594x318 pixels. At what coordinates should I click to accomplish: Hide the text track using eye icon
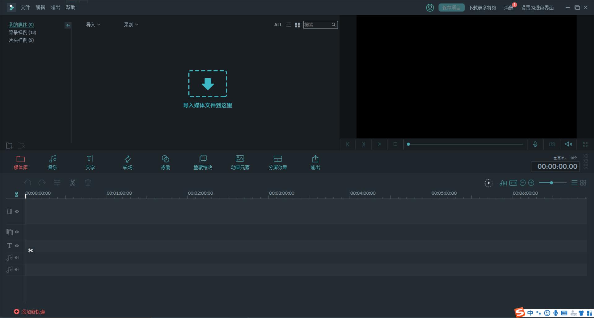click(x=17, y=246)
